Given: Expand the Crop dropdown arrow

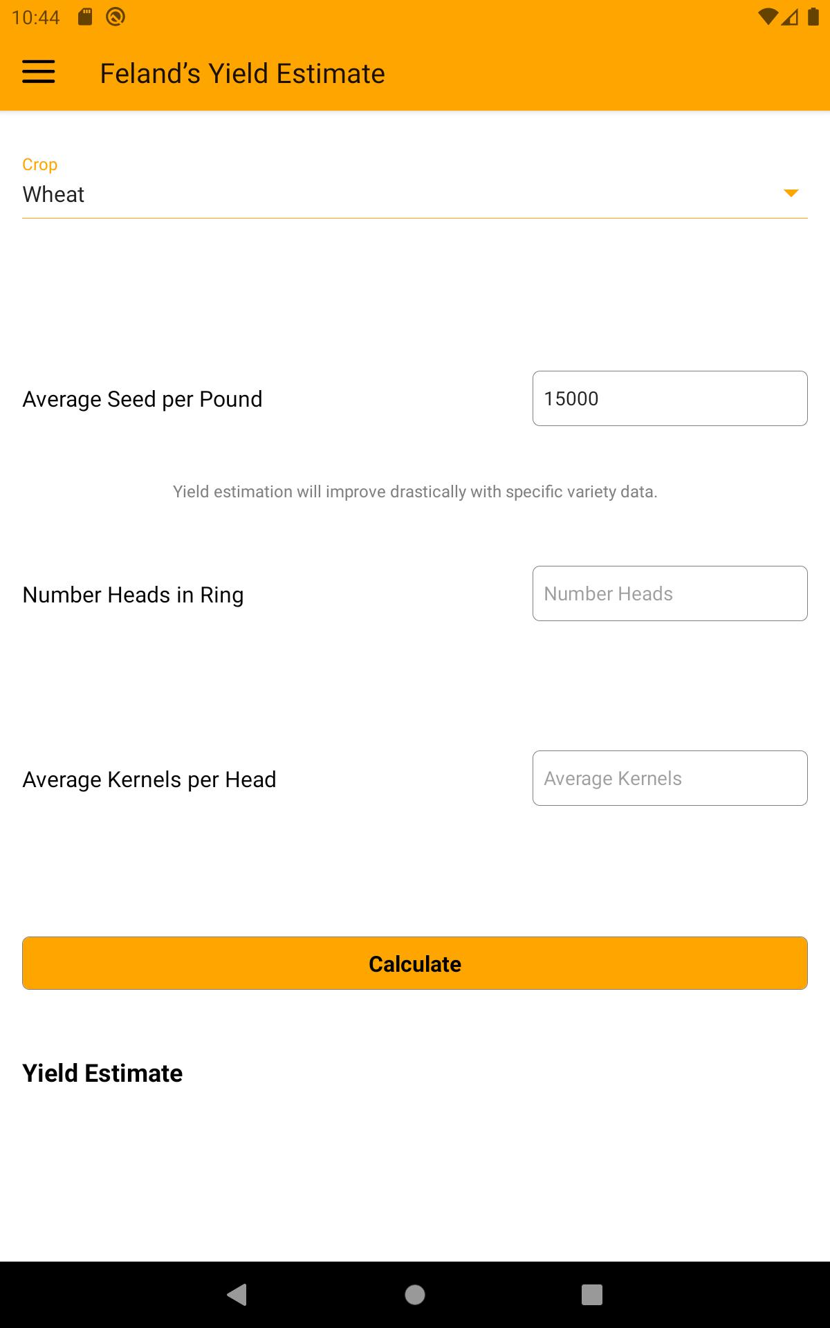Looking at the screenshot, I should tap(791, 193).
